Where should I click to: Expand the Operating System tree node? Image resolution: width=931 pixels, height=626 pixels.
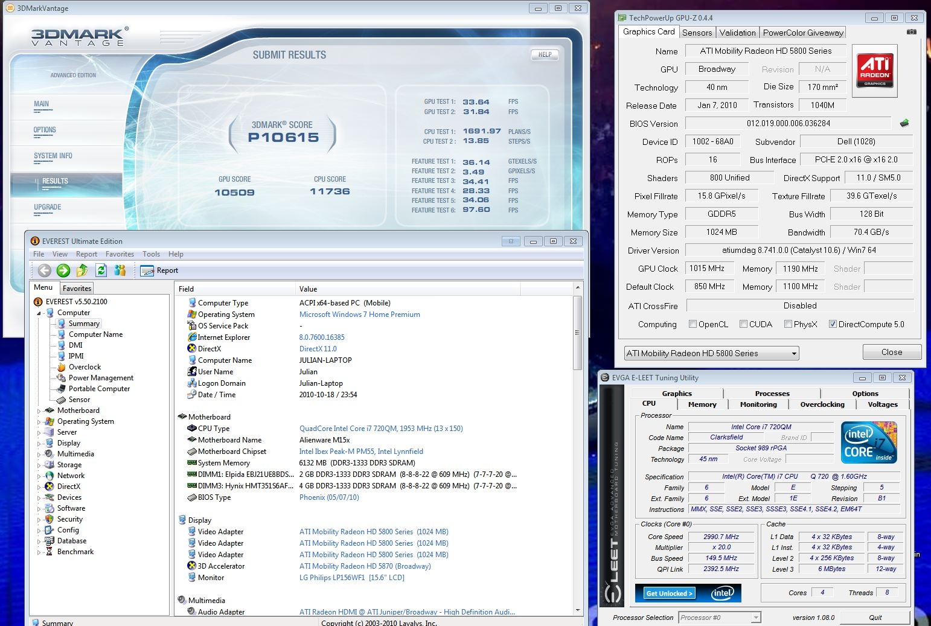pyautogui.click(x=39, y=422)
